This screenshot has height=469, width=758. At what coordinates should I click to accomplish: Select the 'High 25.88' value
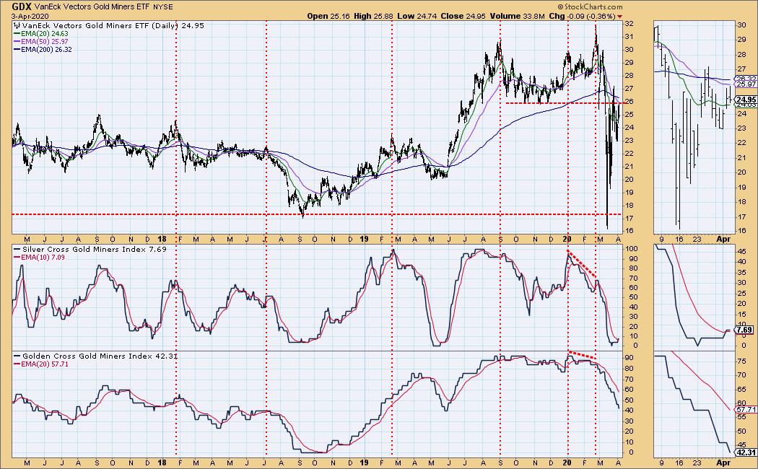374,16
